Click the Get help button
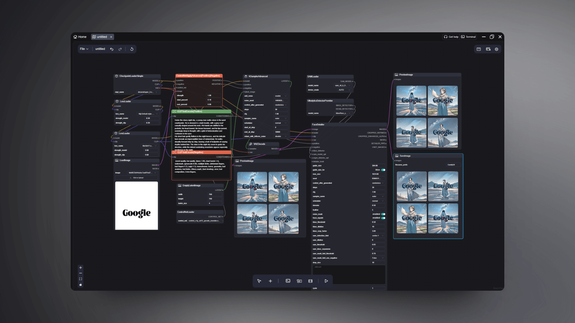Screen dimensions: 575x323 coord(451,37)
